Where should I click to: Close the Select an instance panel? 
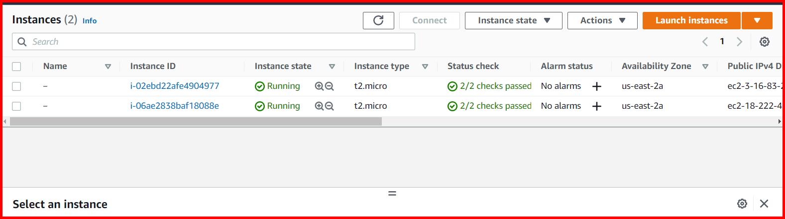[764, 204]
